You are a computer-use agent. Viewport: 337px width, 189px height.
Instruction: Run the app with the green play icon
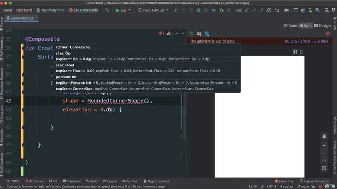point(176,10)
